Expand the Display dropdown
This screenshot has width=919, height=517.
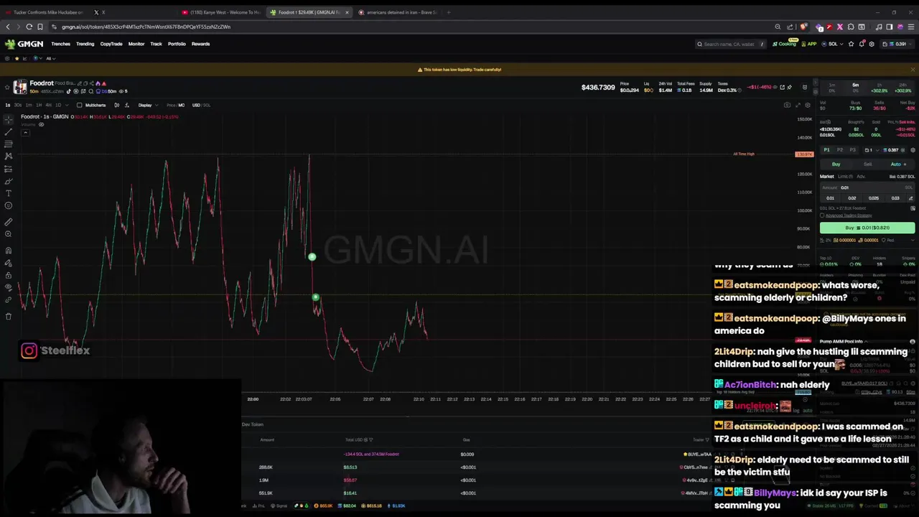(148, 105)
